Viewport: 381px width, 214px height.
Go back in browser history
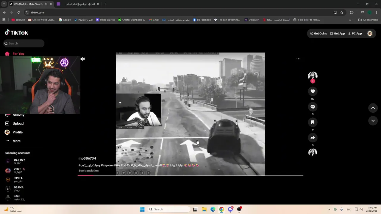4,12
